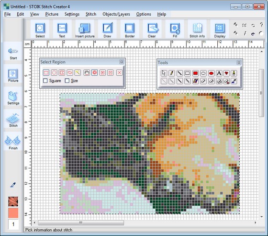The image size is (268, 236).
Task: Pick the thick zigzag line tool
Action: tap(187, 81)
